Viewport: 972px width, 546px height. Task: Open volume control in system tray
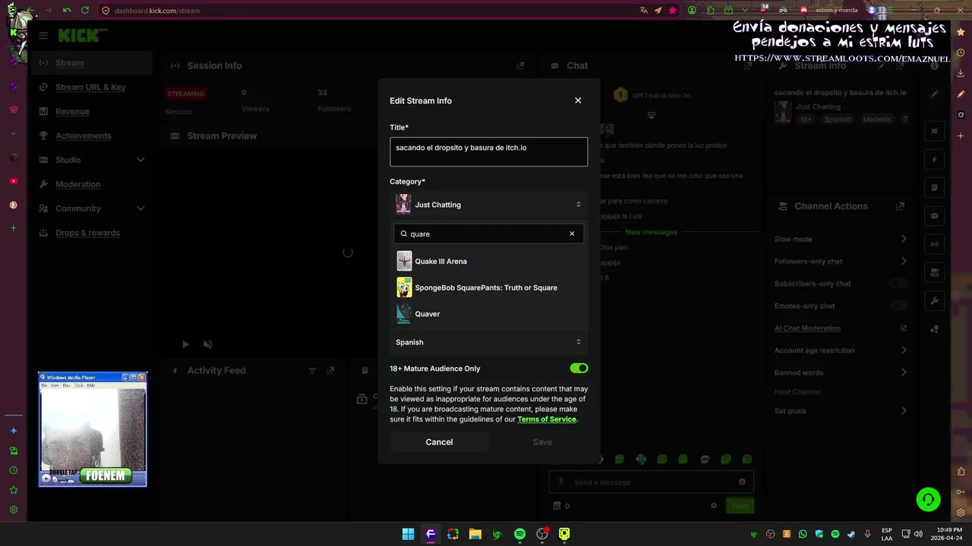(x=917, y=534)
